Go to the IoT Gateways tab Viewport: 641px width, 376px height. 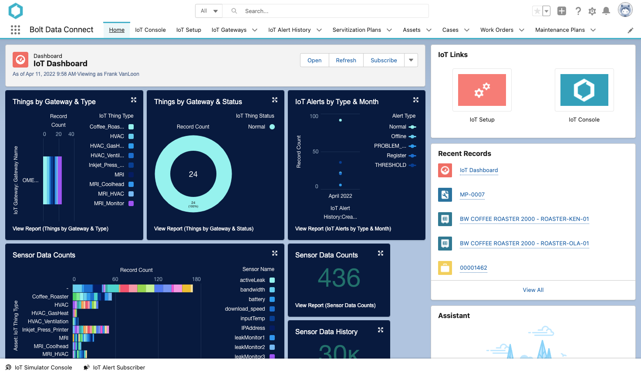(x=229, y=30)
